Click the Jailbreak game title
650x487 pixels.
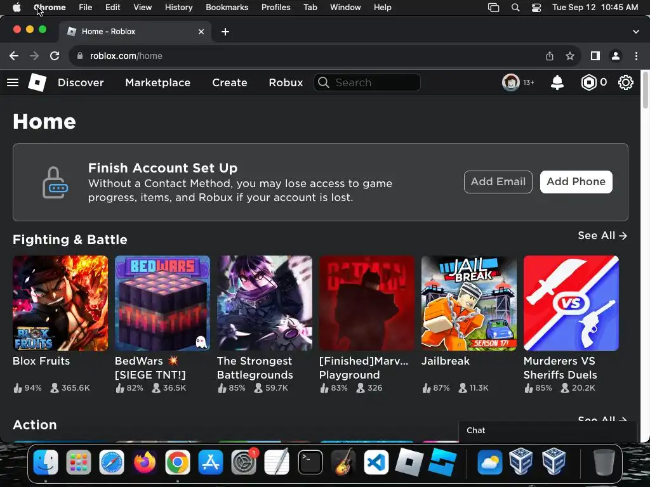pyautogui.click(x=446, y=361)
